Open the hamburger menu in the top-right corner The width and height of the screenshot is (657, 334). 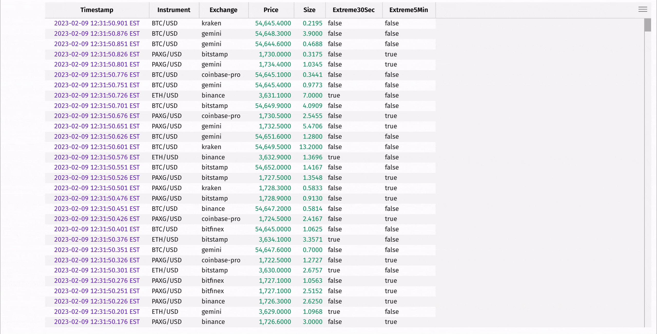click(643, 9)
